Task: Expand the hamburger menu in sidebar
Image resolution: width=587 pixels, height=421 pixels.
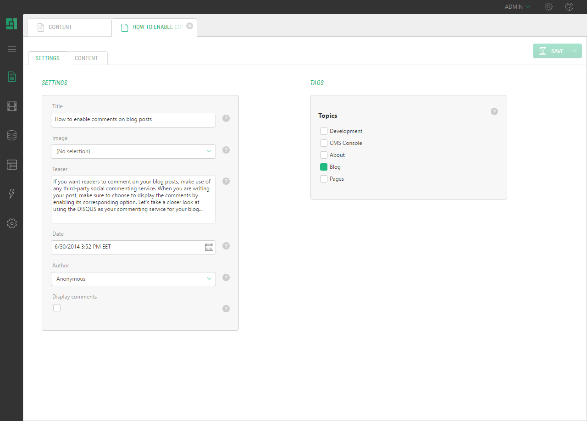Action: (x=12, y=50)
